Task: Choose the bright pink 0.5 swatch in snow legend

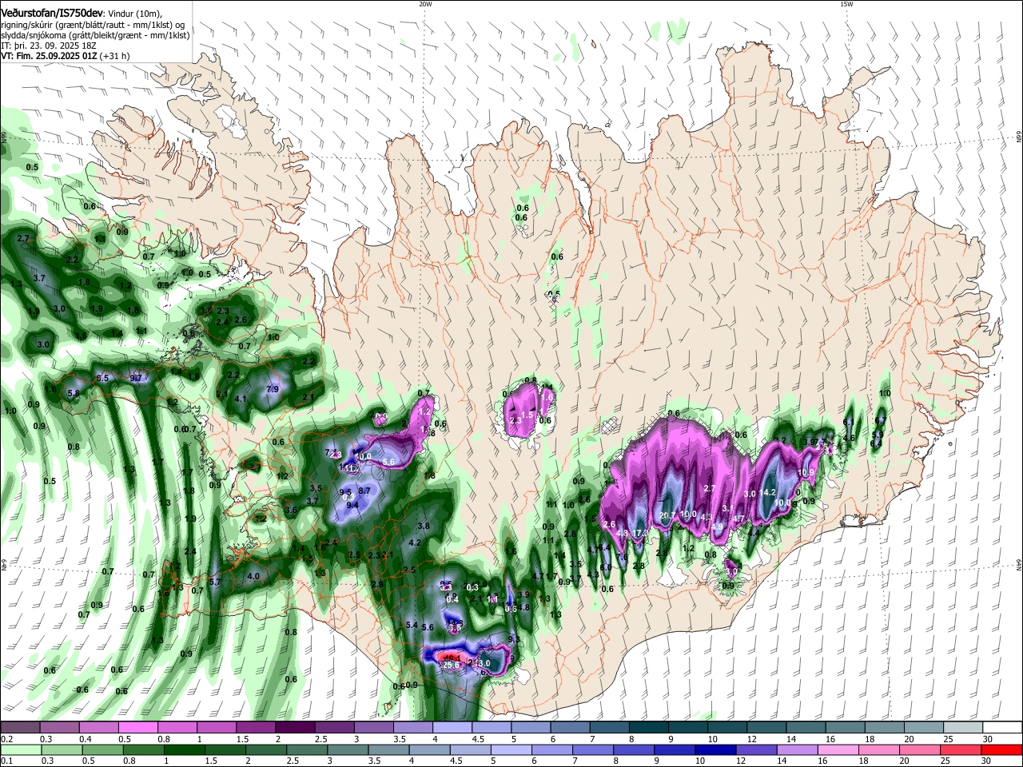Action: pos(137,728)
